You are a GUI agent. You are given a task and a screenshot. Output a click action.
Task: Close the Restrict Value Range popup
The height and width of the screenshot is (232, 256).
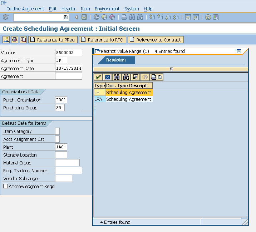[x=239, y=51]
